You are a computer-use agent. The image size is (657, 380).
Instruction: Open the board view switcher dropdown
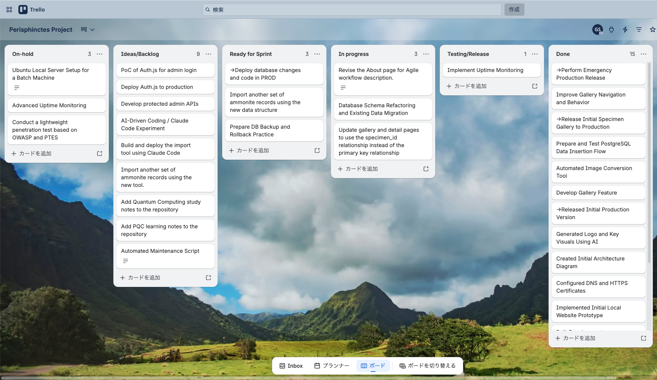click(88, 29)
